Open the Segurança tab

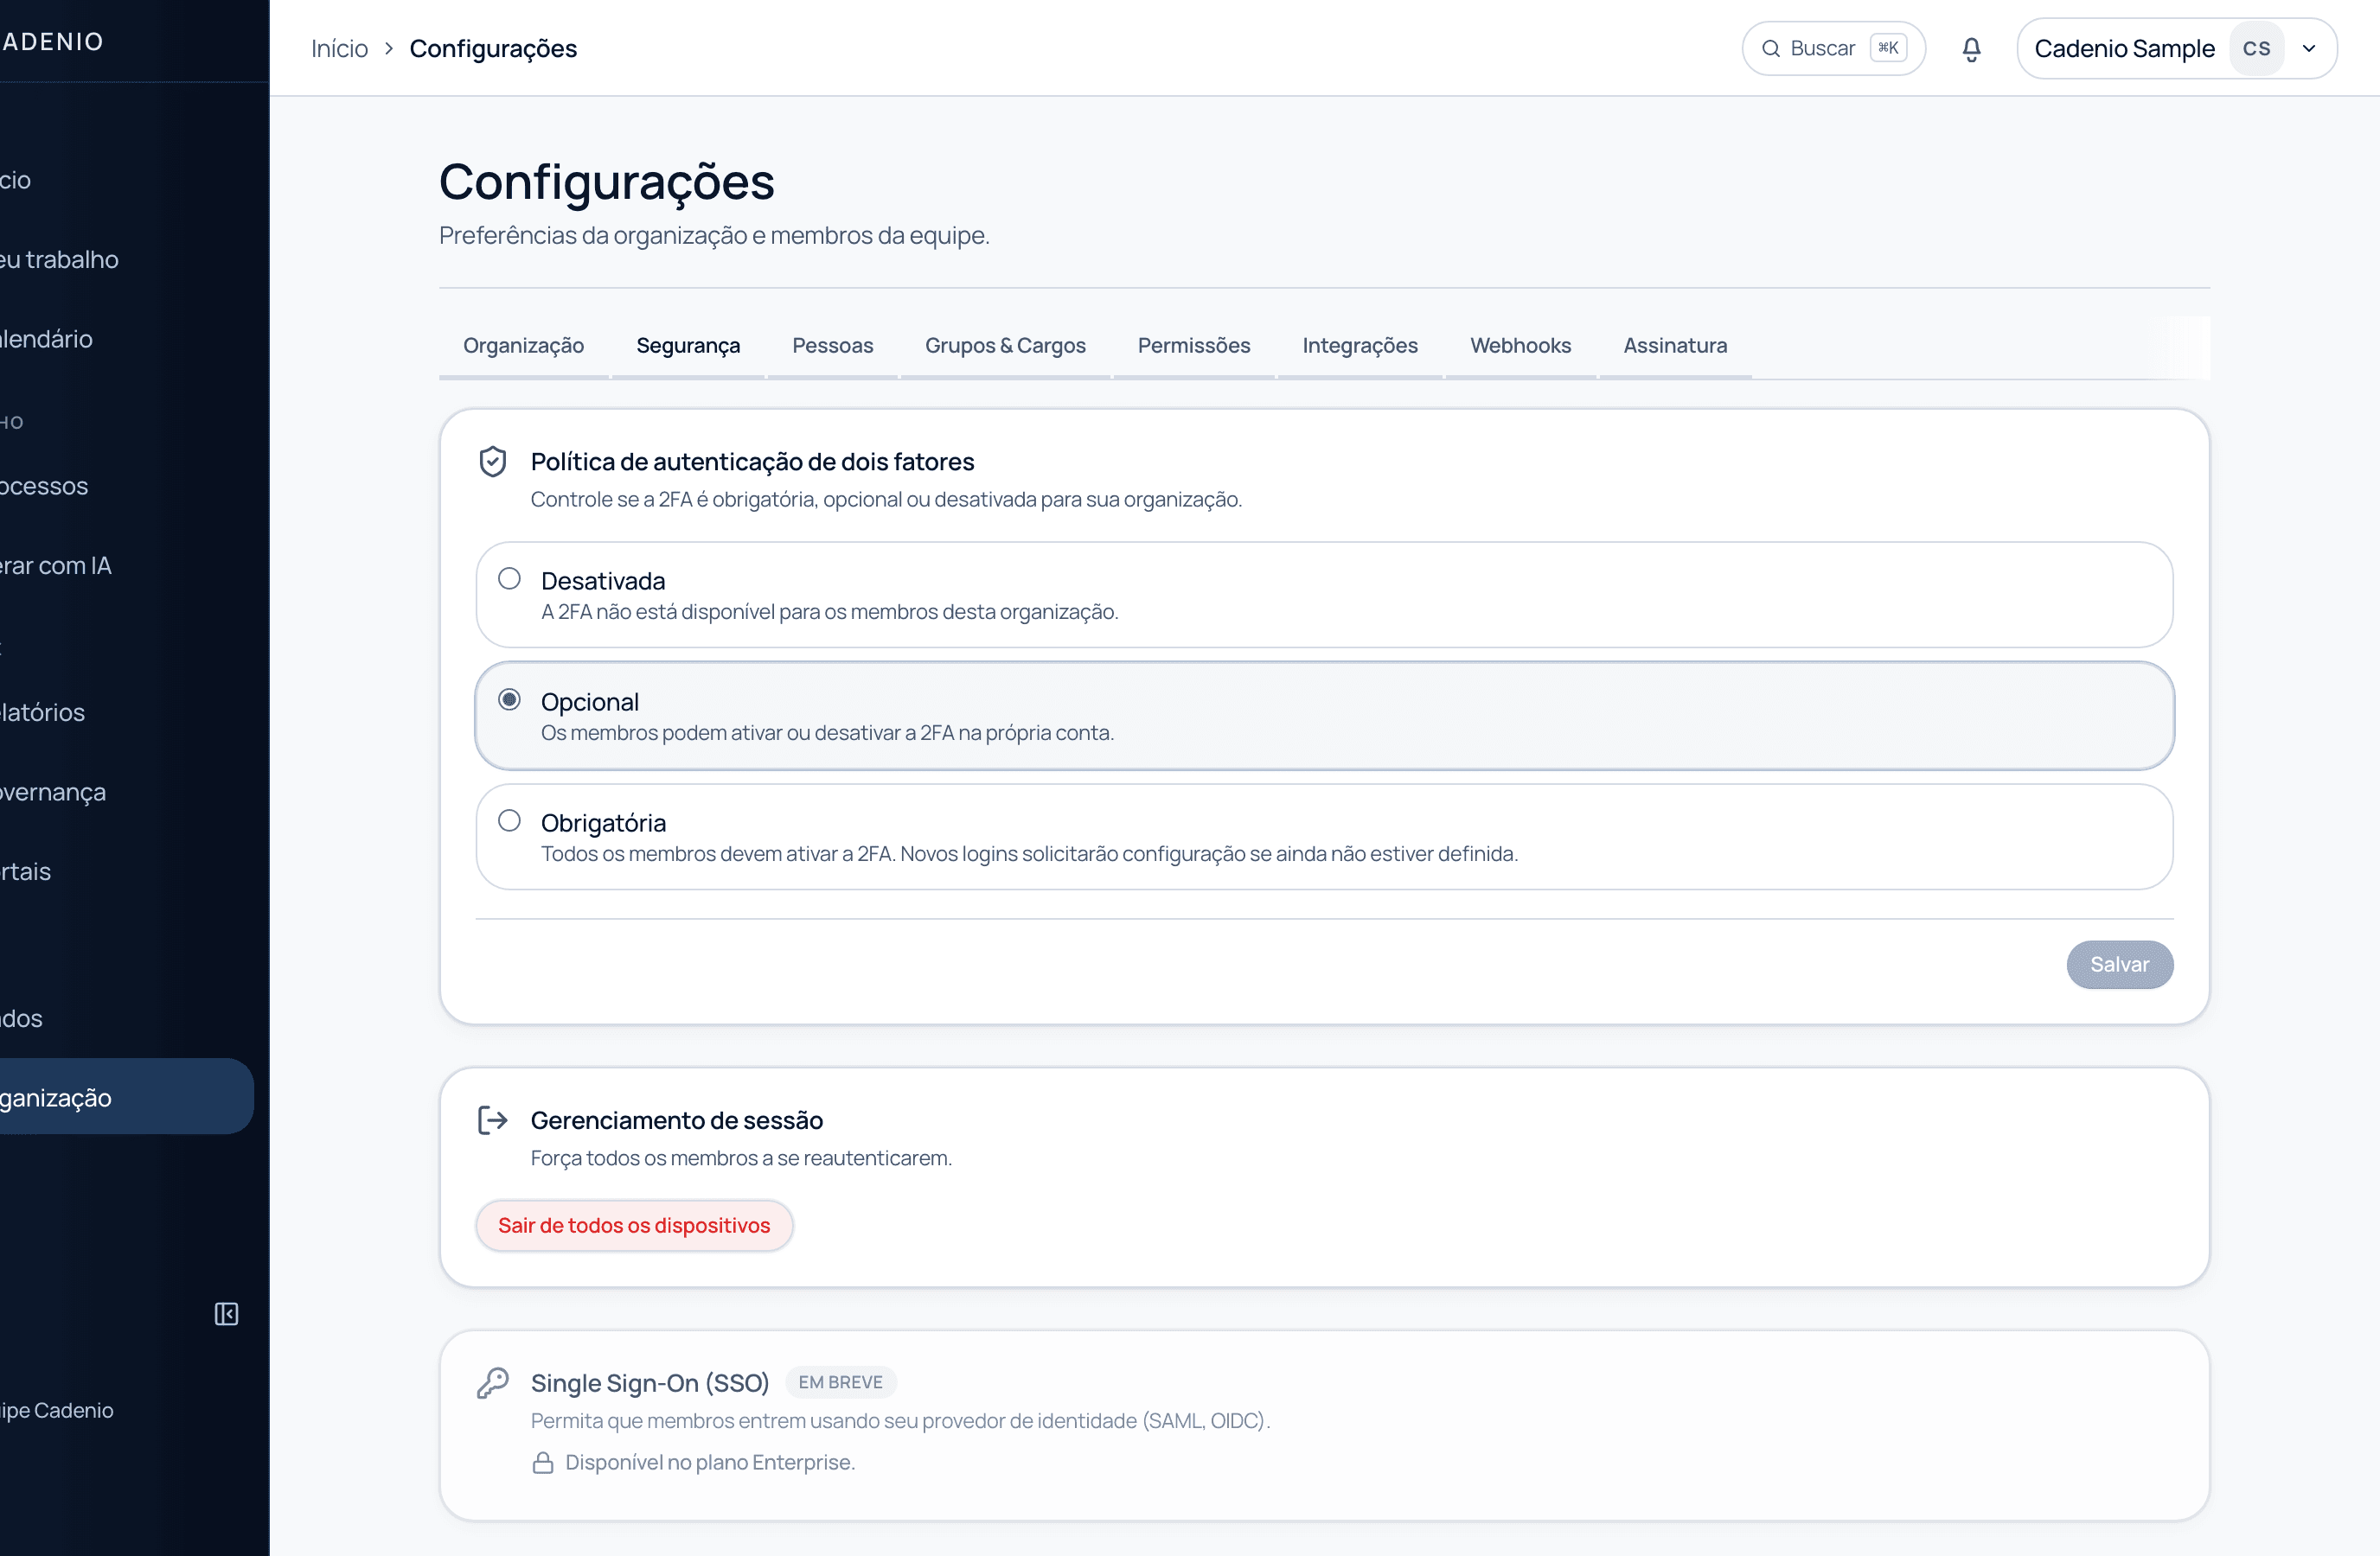point(688,346)
